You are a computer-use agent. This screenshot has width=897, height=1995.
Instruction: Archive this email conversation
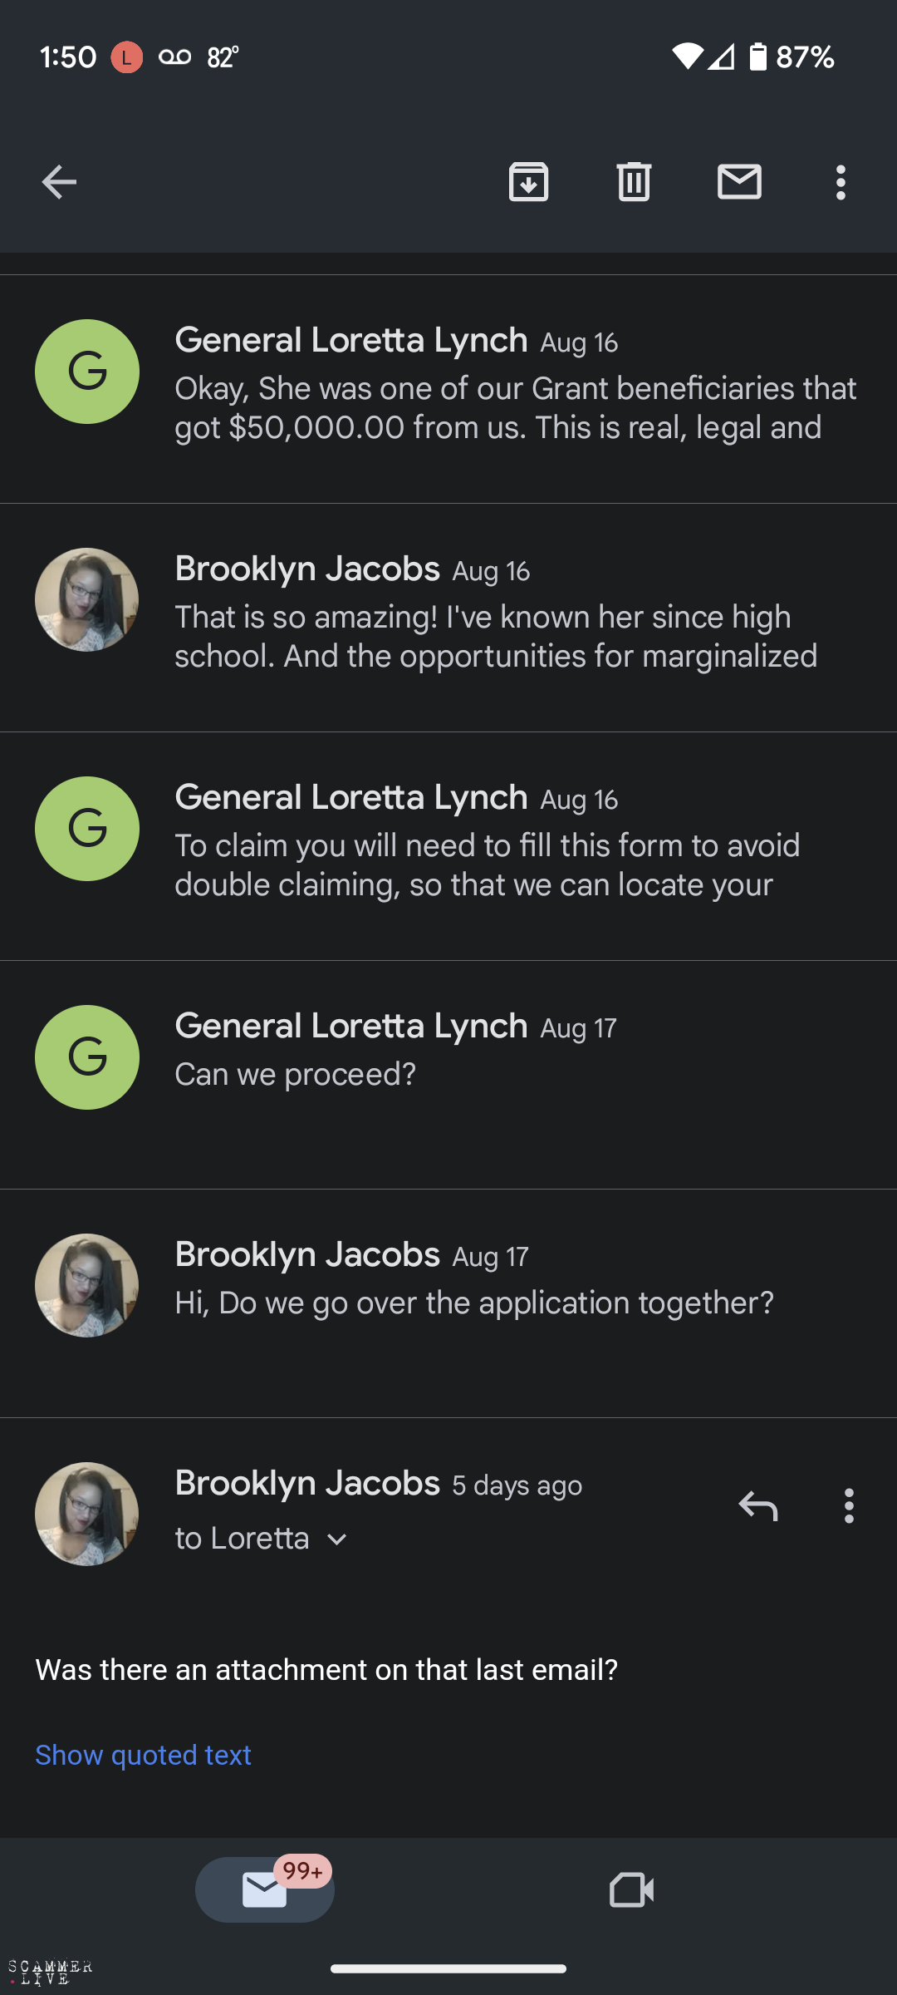point(528,182)
